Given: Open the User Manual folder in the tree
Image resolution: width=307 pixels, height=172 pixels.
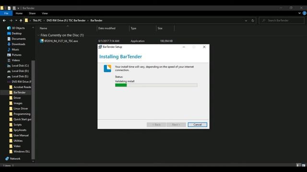Looking at the screenshot, I should click(21, 135).
